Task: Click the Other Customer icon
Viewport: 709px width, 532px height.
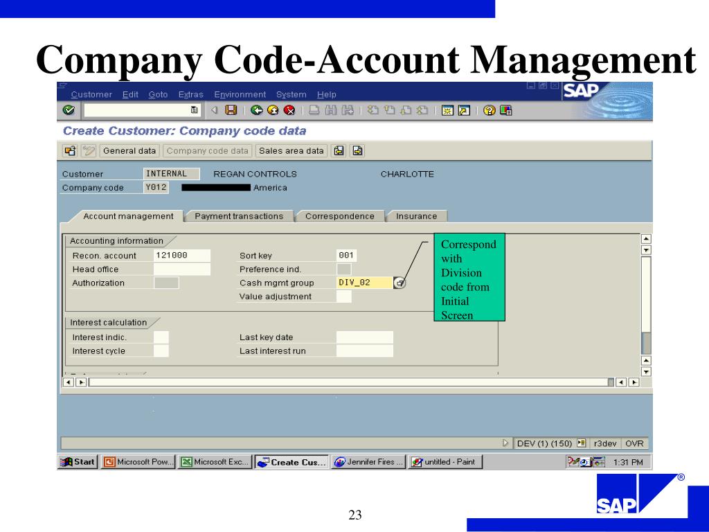Action: [70, 150]
